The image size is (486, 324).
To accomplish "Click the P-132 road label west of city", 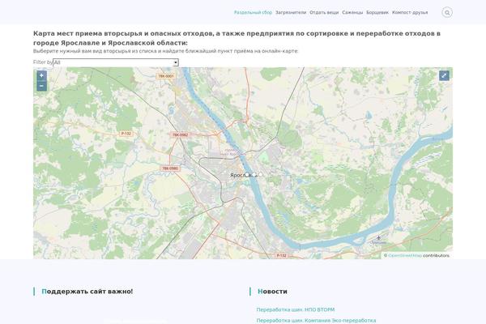I will 126,134.
